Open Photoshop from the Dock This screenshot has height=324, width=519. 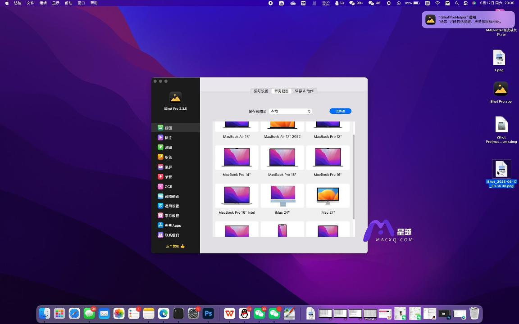point(208,313)
